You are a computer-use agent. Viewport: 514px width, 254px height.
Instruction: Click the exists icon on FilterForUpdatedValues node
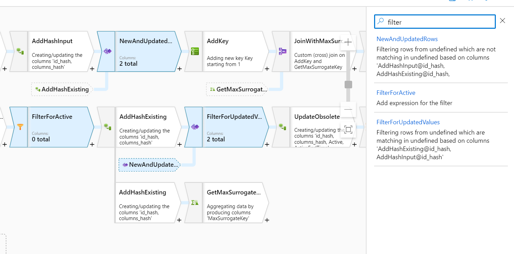pyautogui.click(x=195, y=127)
